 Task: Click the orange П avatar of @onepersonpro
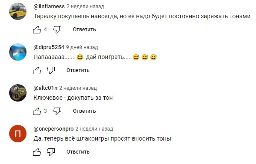(x=18, y=134)
